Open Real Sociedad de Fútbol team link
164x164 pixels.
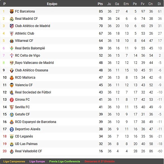(x=33, y=92)
